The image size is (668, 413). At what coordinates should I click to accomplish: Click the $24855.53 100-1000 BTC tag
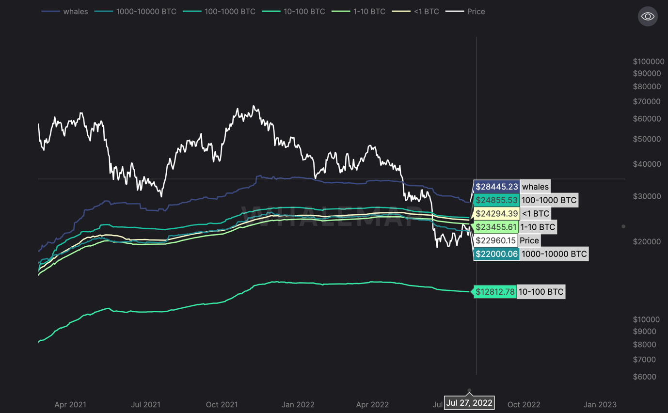click(x=497, y=200)
